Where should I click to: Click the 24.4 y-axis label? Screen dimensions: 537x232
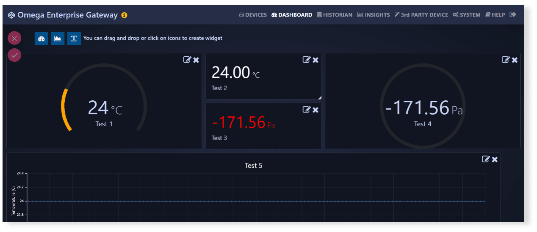coord(21,174)
